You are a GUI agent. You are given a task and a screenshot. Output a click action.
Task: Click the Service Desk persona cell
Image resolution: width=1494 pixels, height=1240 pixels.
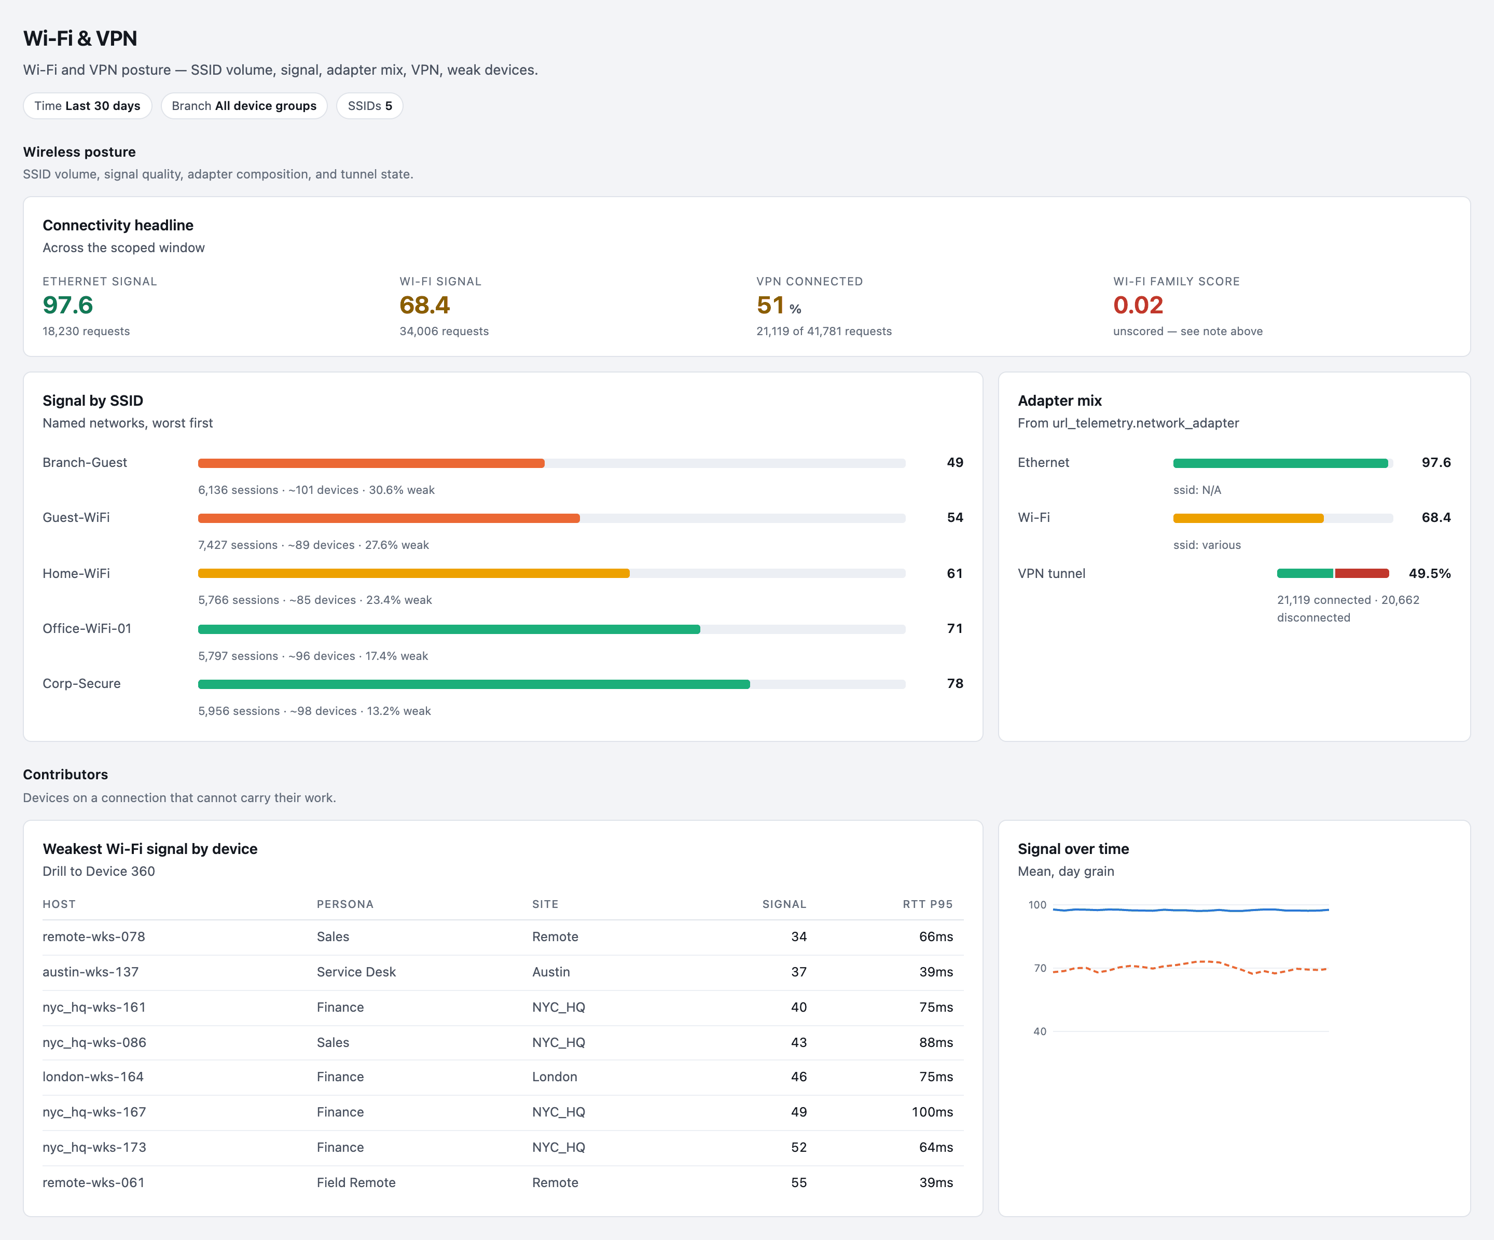point(356,972)
